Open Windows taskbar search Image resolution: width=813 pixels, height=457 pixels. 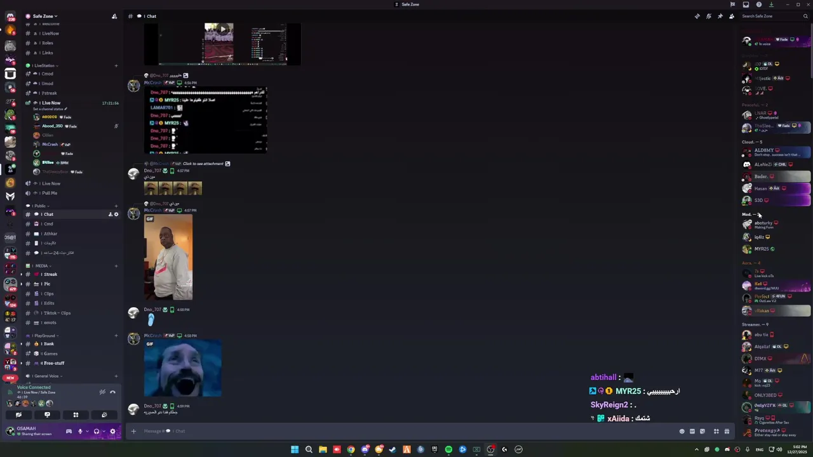pyautogui.click(x=309, y=449)
